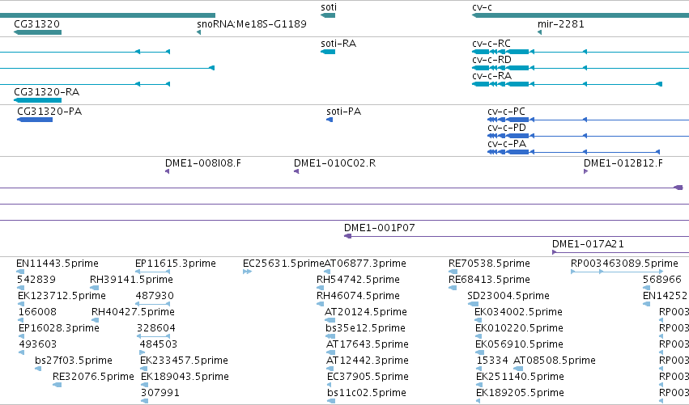
Task: Select the RH39141.5prime EST arrow
Action: (94, 288)
